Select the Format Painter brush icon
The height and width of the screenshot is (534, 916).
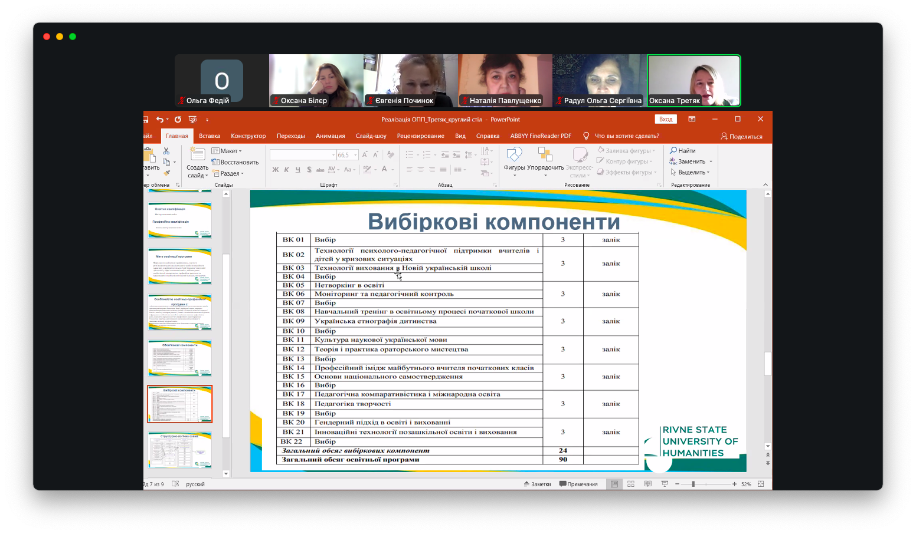(167, 173)
